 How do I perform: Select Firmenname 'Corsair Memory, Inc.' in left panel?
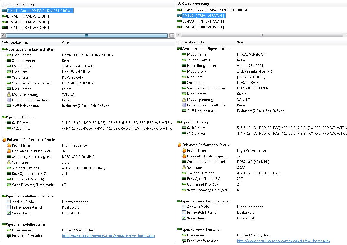[78, 230]
